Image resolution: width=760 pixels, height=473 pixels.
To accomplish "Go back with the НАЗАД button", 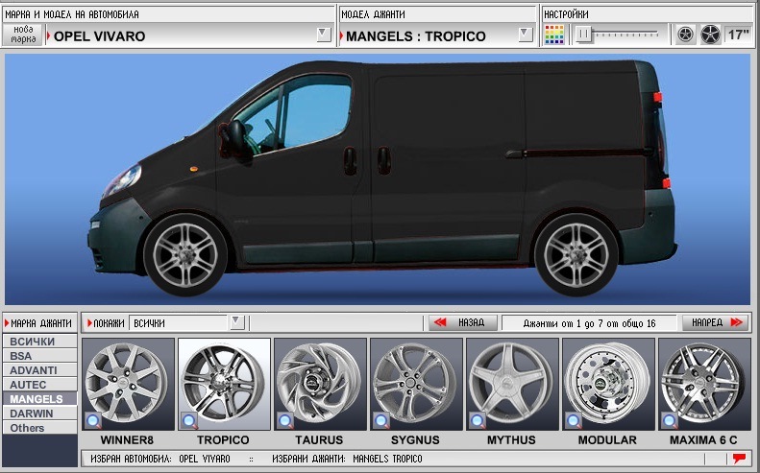I will pyautogui.click(x=462, y=322).
